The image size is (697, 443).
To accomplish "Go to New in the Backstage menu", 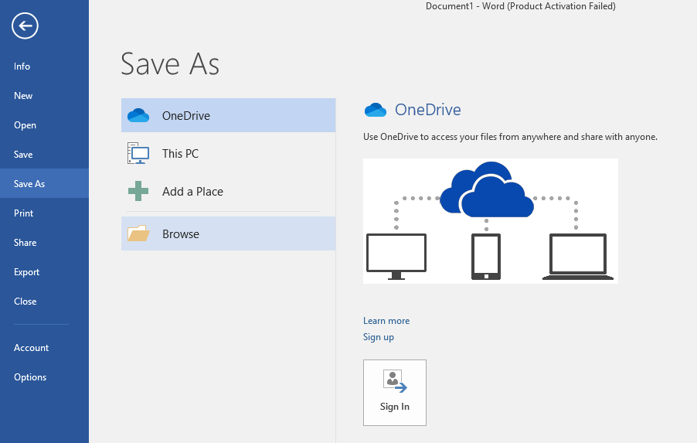I will pyautogui.click(x=45, y=96).
